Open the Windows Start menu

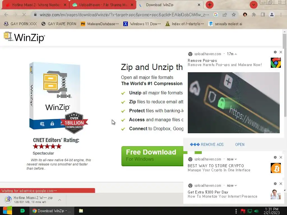[x=8, y=211]
